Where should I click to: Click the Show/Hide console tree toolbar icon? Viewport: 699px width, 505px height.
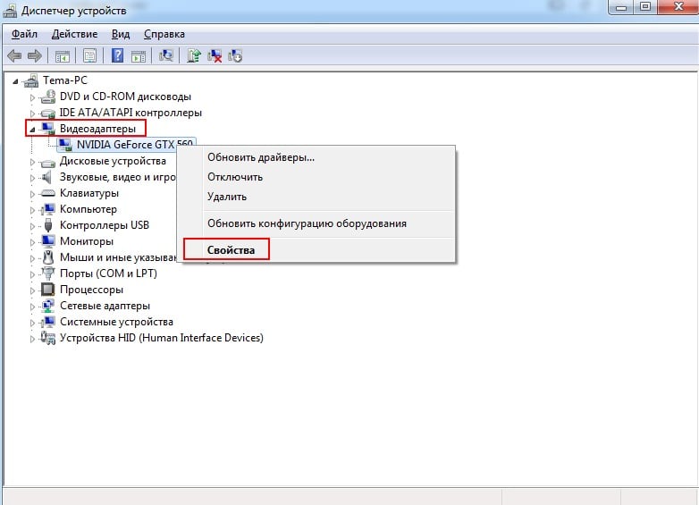[63, 55]
